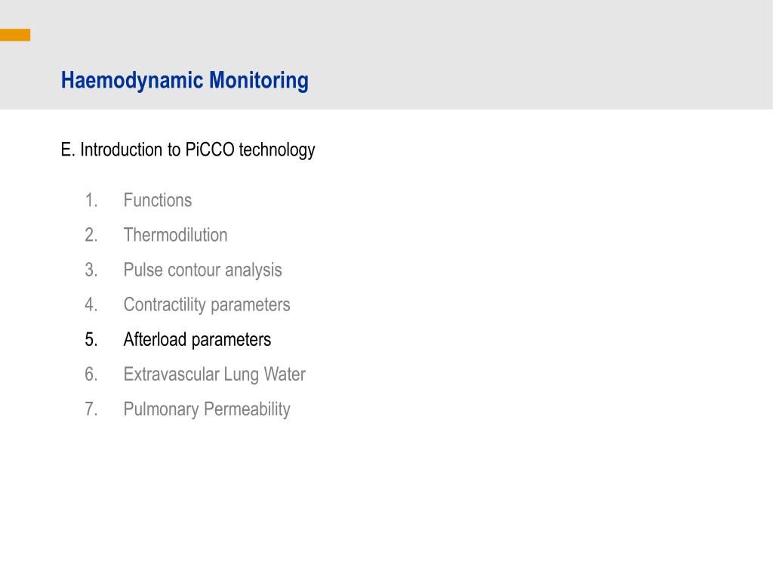Select the Thermodilution entry
This screenshot has height=580, width=773.
pyautogui.click(x=175, y=235)
